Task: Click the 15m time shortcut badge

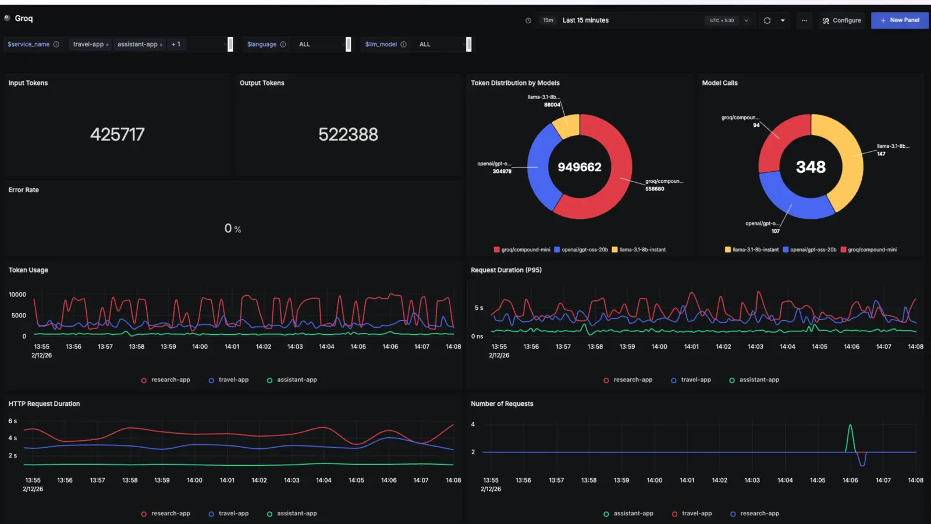Action: (x=548, y=20)
